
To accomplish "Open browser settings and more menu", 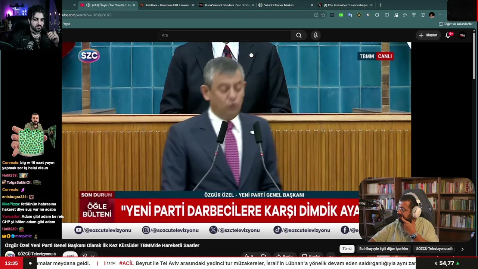I will [x=441, y=15].
